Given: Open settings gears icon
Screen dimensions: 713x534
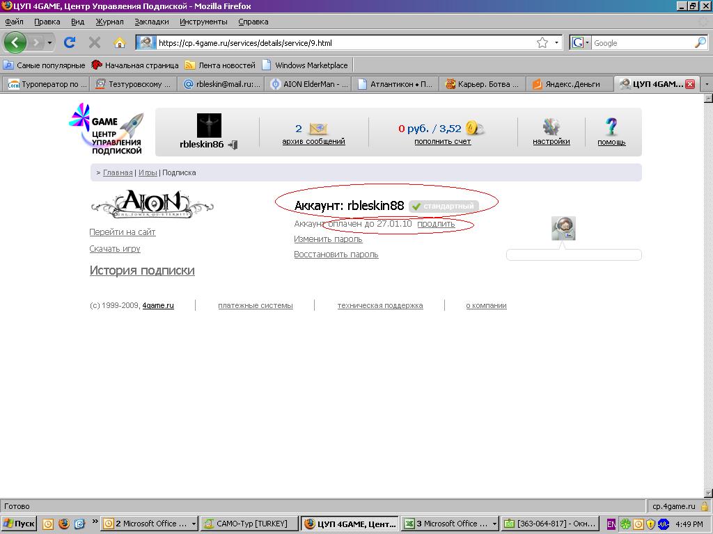Looking at the screenshot, I should click(551, 127).
